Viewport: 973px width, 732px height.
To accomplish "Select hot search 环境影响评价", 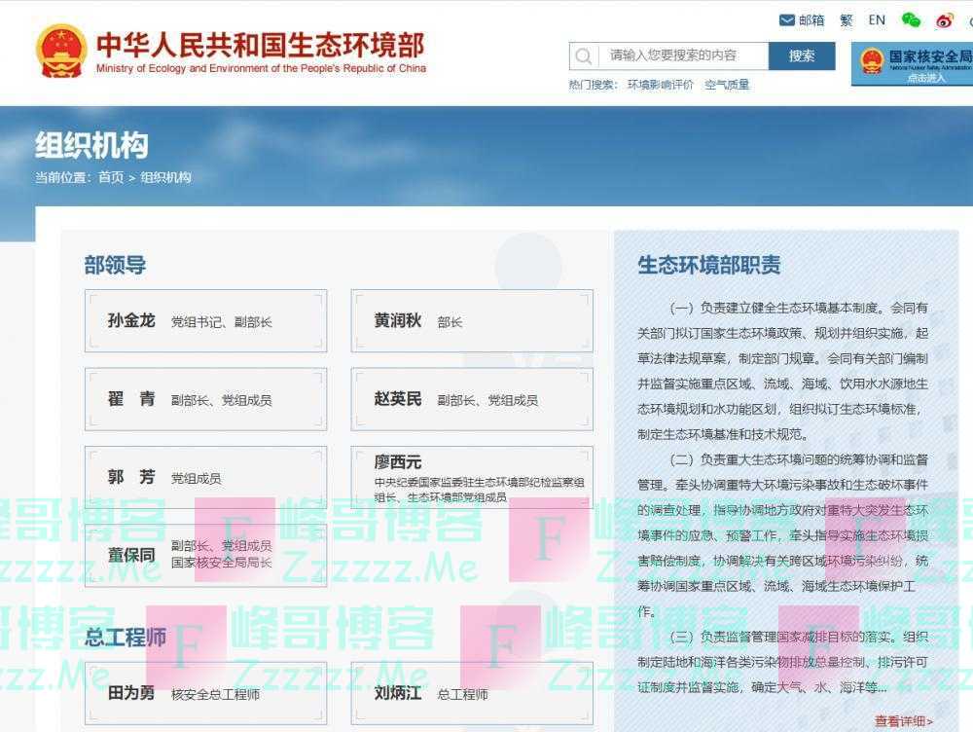I will click(x=661, y=85).
